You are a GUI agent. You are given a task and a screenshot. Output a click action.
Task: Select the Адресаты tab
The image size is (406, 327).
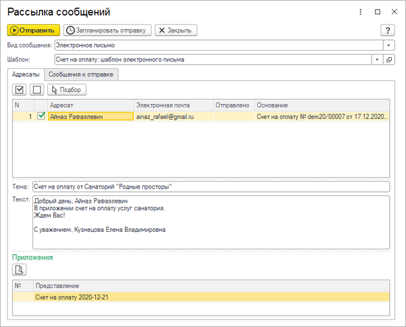pos(26,74)
